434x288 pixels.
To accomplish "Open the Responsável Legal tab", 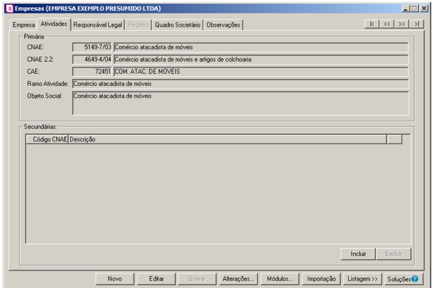I will 97,25.
